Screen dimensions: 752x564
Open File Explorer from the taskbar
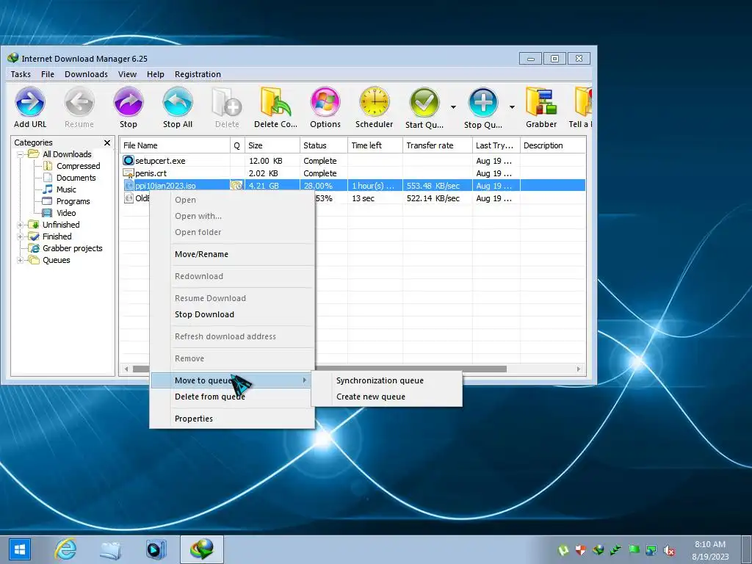110,549
